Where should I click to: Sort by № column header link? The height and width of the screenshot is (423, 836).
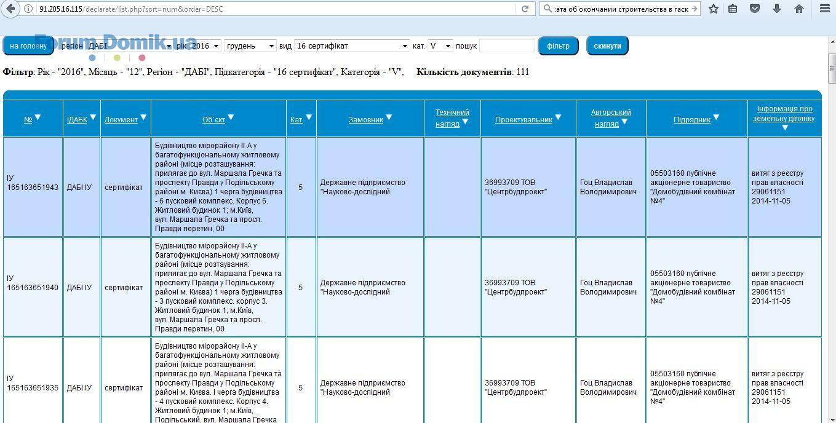coord(28,120)
